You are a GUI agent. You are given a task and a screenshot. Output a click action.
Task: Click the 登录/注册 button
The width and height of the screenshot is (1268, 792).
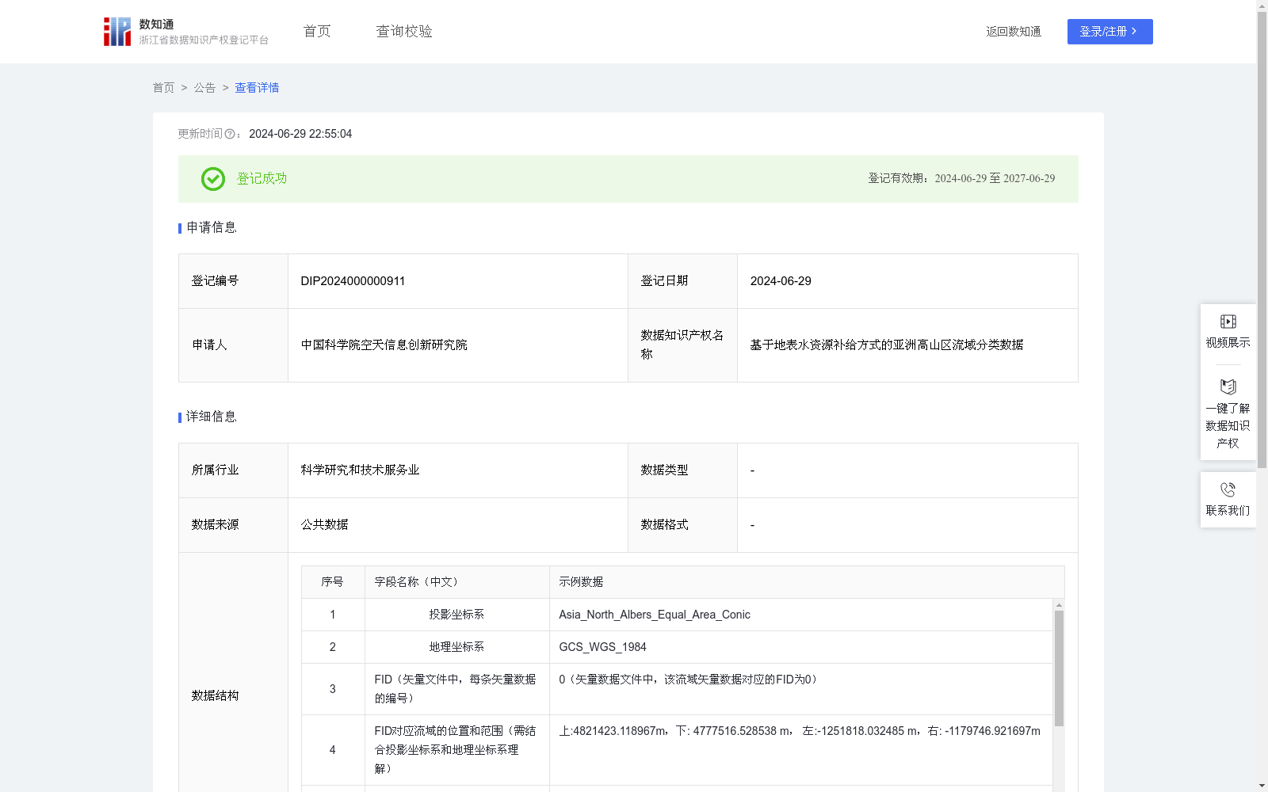pos(1109,32)
